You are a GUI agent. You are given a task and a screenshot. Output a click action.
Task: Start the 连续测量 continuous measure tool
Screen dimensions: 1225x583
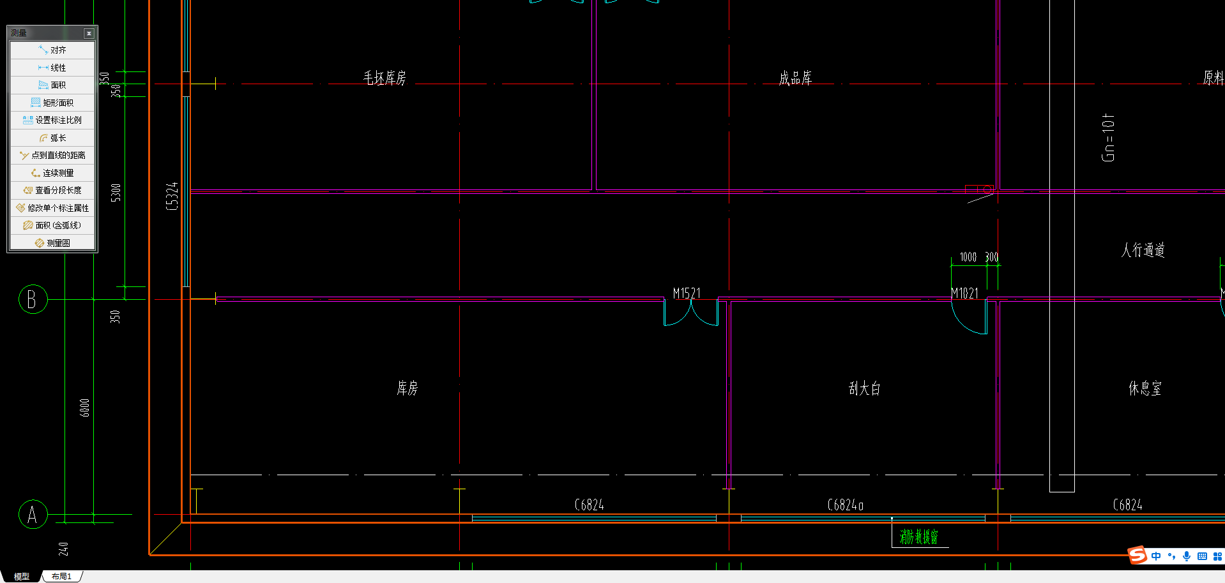tap(52, 173)
